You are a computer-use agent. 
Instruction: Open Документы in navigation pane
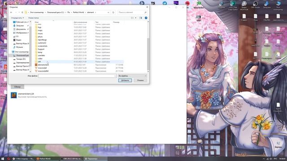point(21,29)
